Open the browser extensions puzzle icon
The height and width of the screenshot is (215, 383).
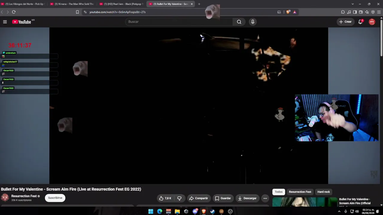pos(343,12)
